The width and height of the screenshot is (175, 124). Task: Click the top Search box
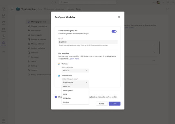pos(88,2)
